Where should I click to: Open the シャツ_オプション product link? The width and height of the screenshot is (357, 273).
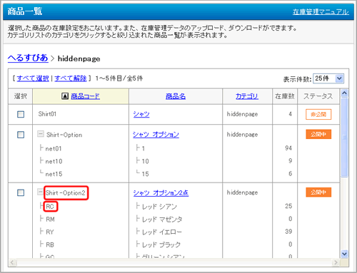(x=156, y=135)
